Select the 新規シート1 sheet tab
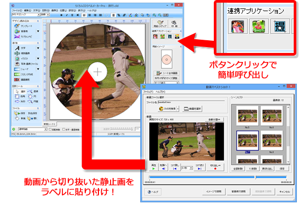This screenshot has height=205, width=308. 50,124
